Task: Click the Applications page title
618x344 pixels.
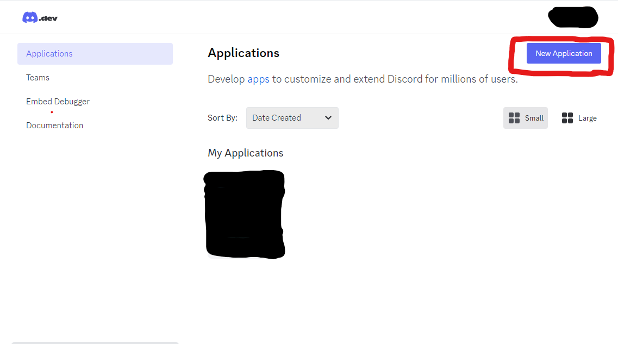Action: tap(244, 53)
